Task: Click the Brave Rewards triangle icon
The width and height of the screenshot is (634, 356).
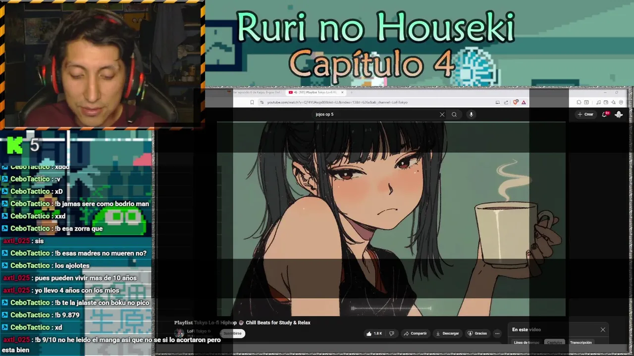Action: (x=524, y=102)
